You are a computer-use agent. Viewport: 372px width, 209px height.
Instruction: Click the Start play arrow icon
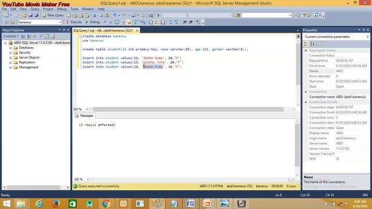pos(158,15)
